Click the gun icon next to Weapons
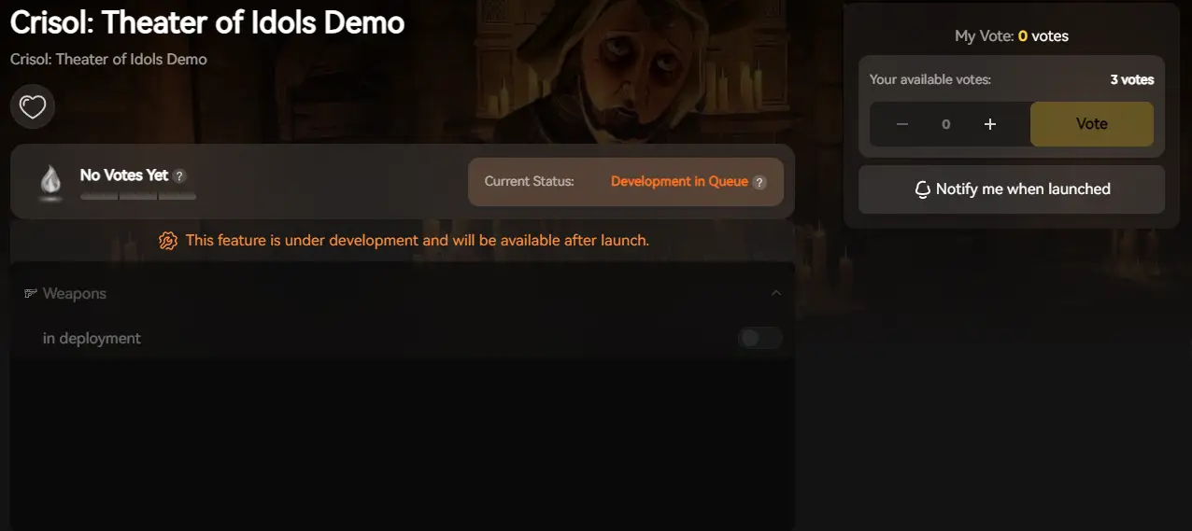The height and width of the screenshot is (531, 1192). [30, 294]
